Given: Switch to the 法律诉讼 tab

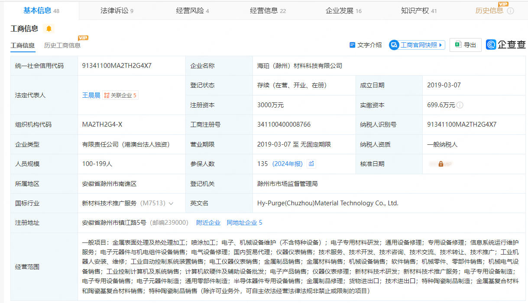Looking at the screenshot, I should [117, 11].
